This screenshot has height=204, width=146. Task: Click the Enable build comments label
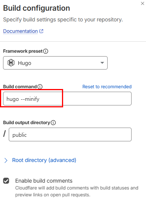[x=44, y=181]
